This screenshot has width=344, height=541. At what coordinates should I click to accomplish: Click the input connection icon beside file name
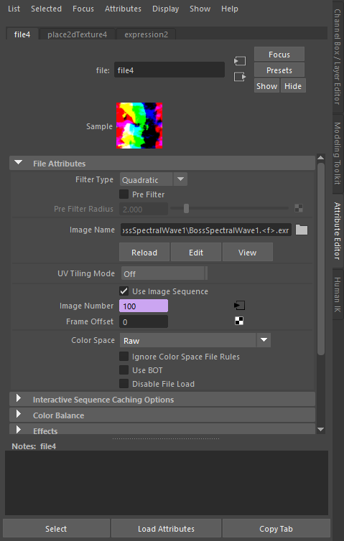coord(240,61)
